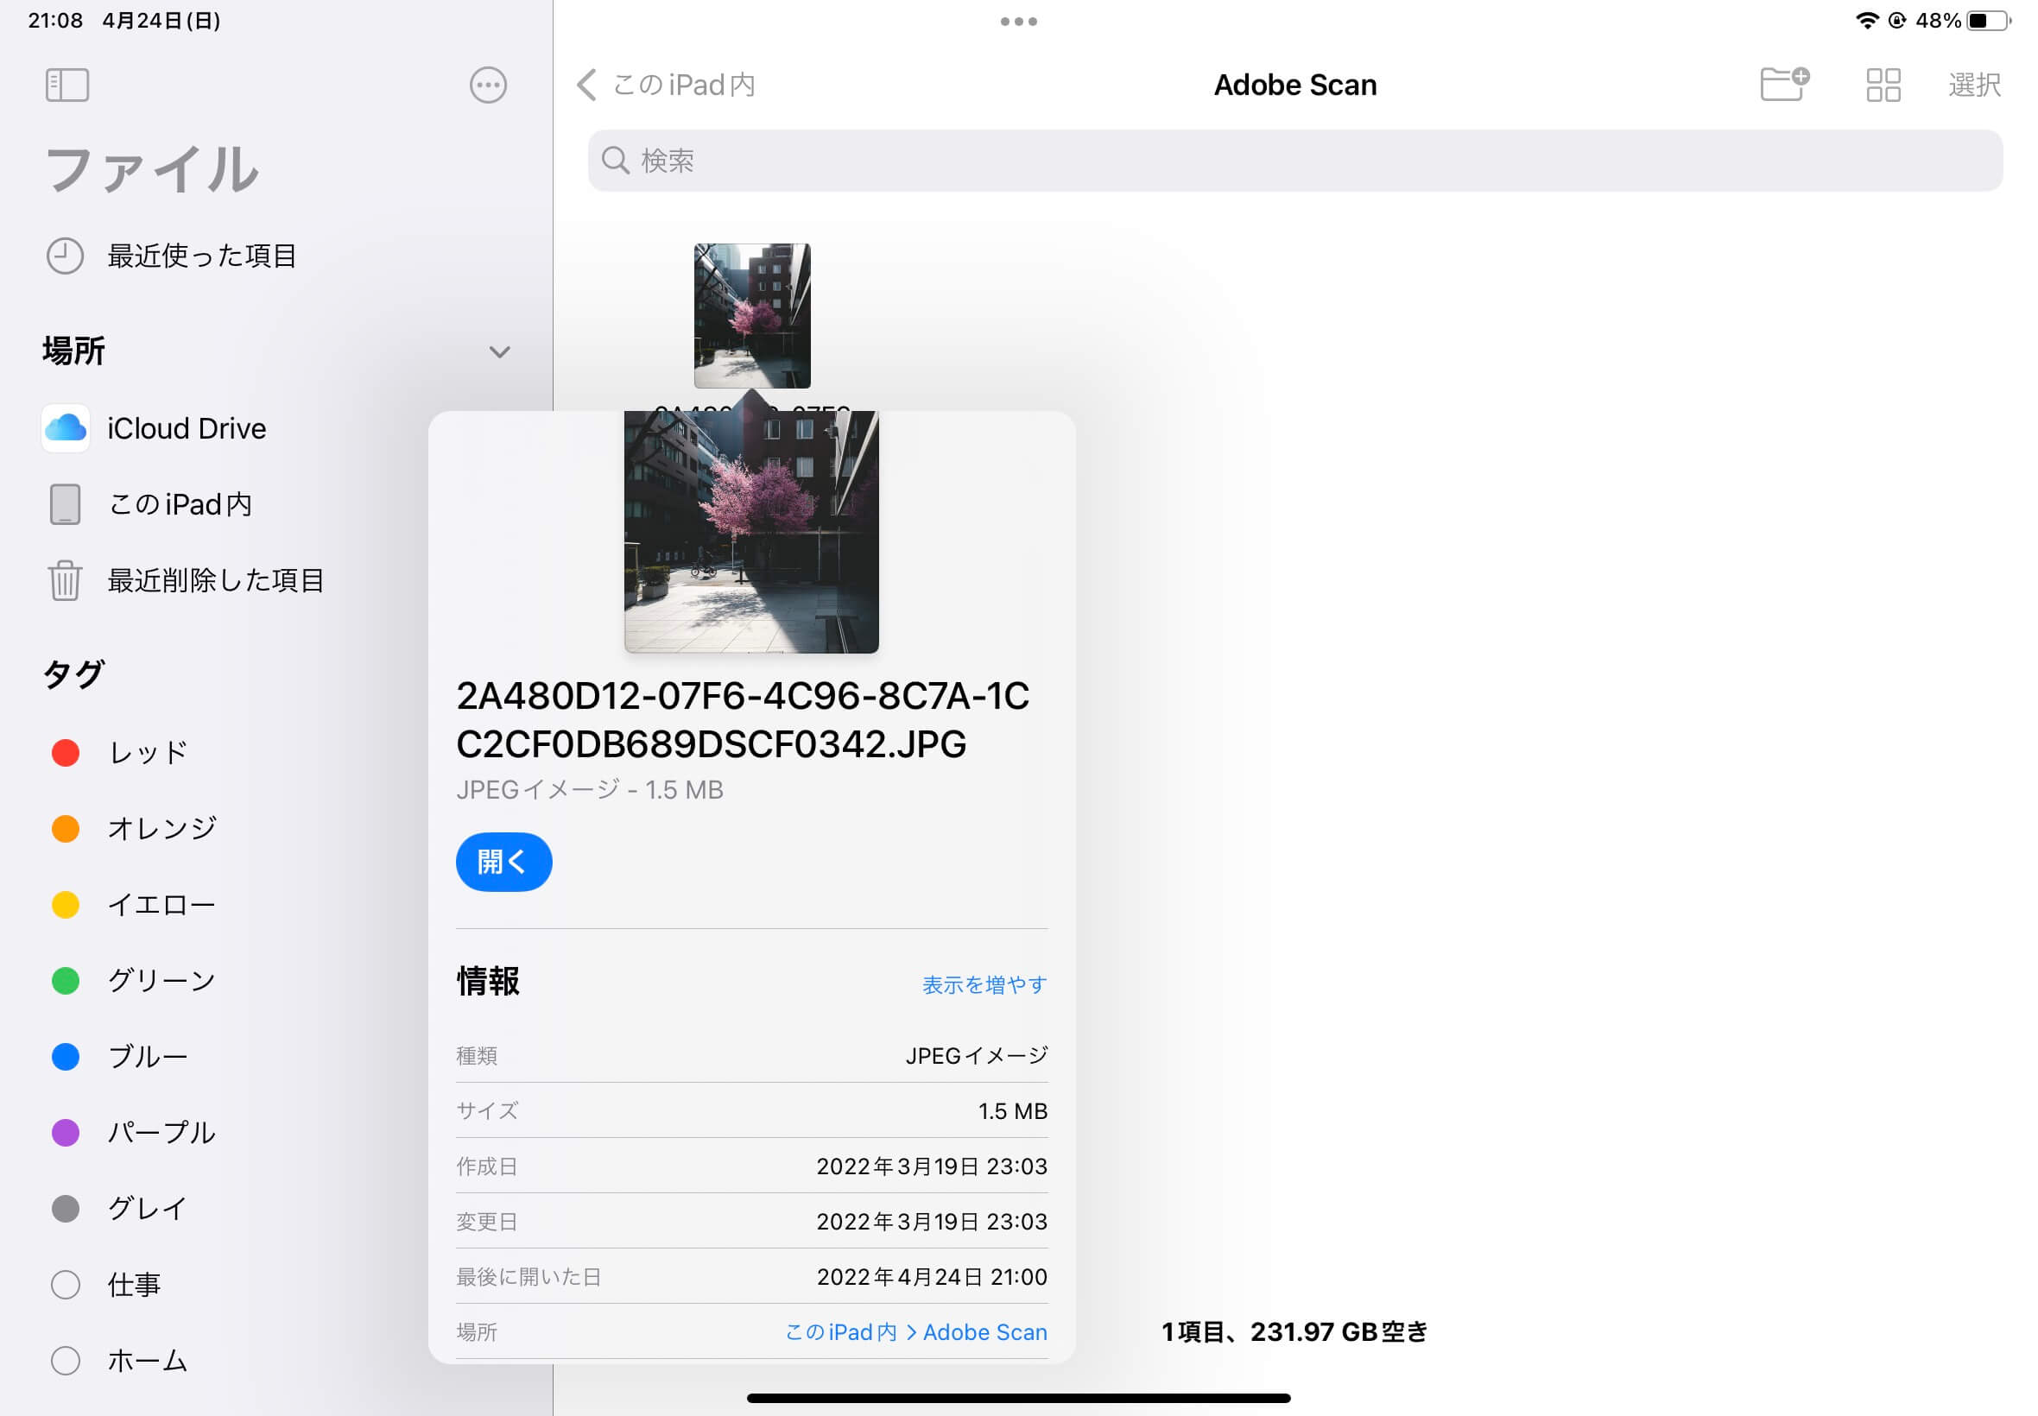Click the cherry blossom thumbnail in the folder

[x=751, y=316]
